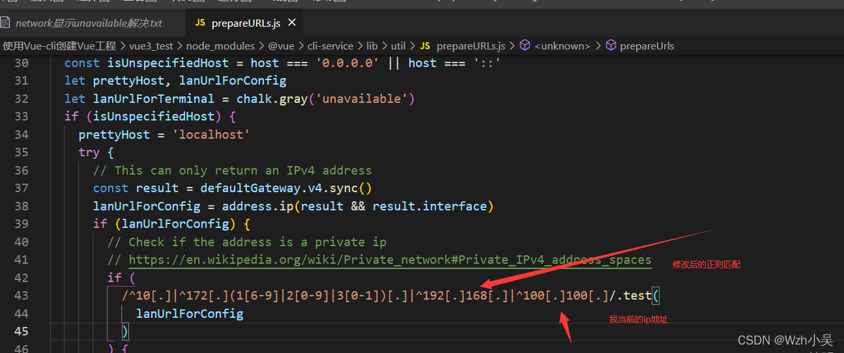Screen dimensions: 844x353
Task: Open the 使用Vue-cli创建Vue工程 breadcrumb
Action: coord(59,46)
